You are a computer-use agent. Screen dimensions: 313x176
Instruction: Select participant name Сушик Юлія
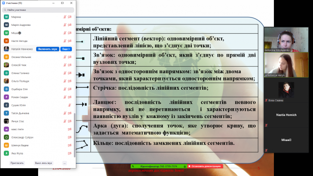(x=19, y=105)
